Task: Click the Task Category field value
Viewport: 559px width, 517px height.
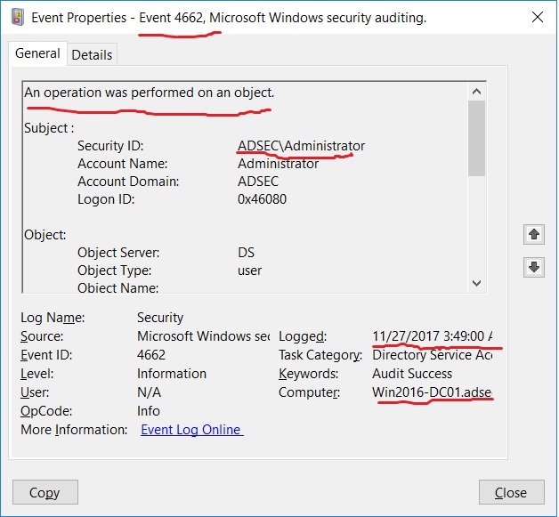Action: [432, 355]
